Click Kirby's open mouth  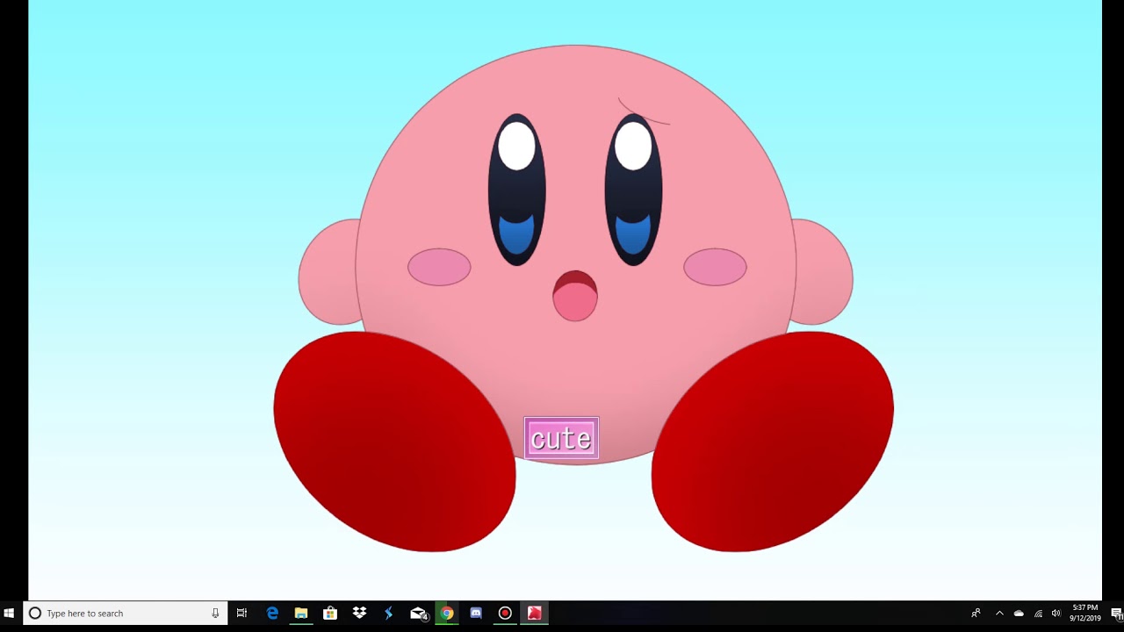(x=575, y=296)
